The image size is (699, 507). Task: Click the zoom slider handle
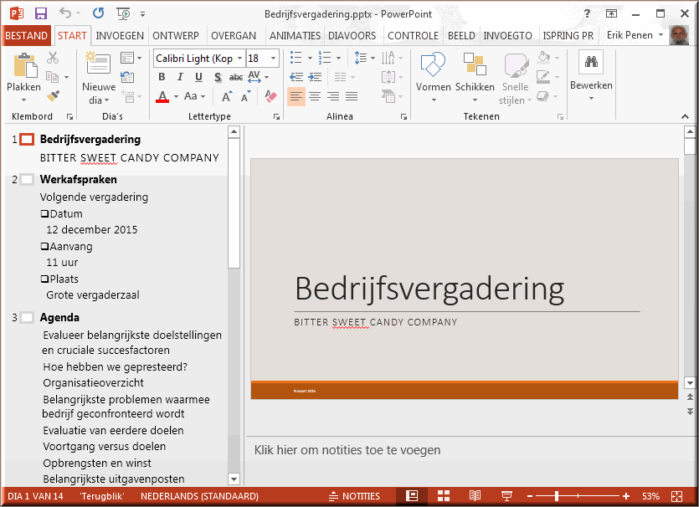tap(557, 496)
